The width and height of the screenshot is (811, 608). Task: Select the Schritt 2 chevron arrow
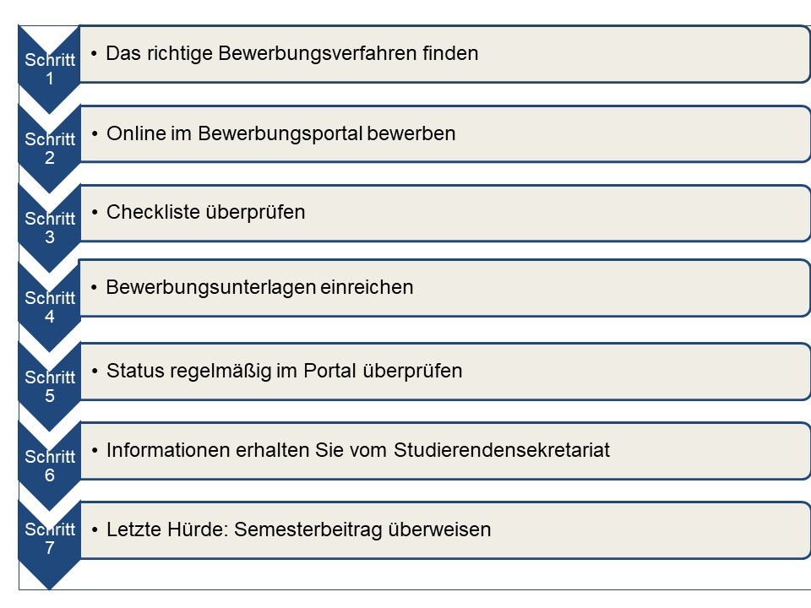point(50,149)
